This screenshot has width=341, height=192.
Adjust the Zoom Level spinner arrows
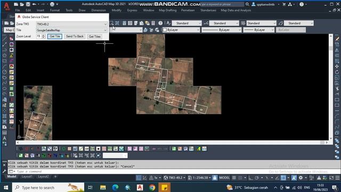[43, 36]
